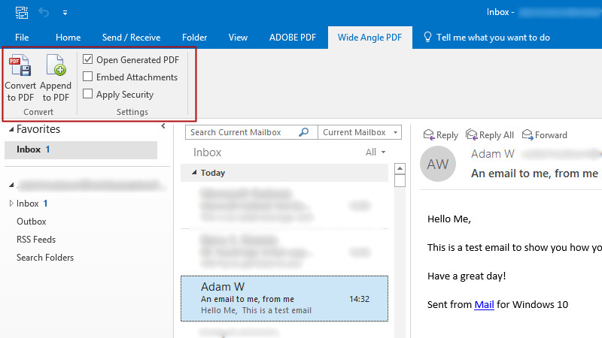The image size is (602, 338).
Task: Open the Outbox folder
Action: (x=32, y=222)
